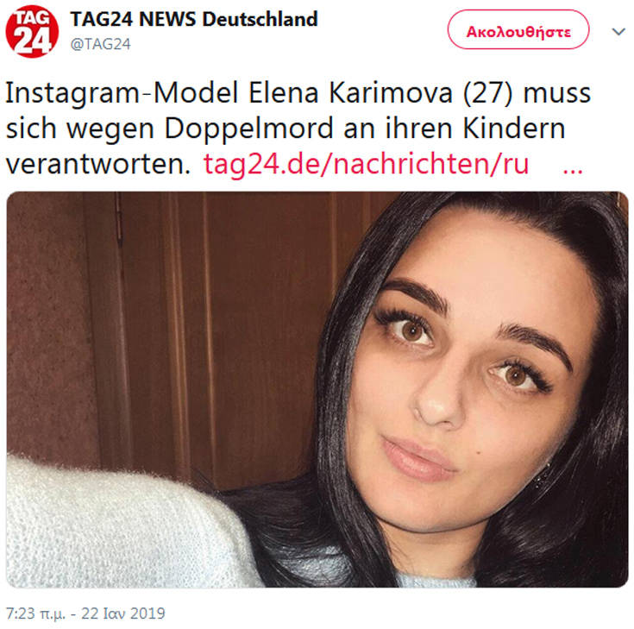
Task: Open the @TAG24 handle profile
Action: (x=100, y=44)
